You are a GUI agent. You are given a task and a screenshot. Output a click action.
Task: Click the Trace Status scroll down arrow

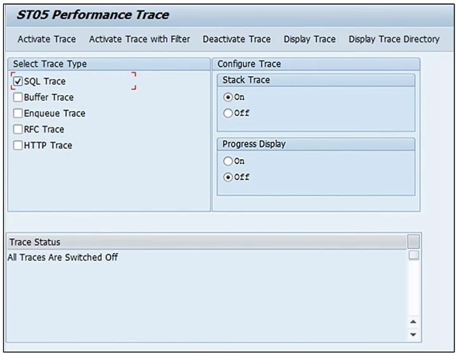coord(413,334)
